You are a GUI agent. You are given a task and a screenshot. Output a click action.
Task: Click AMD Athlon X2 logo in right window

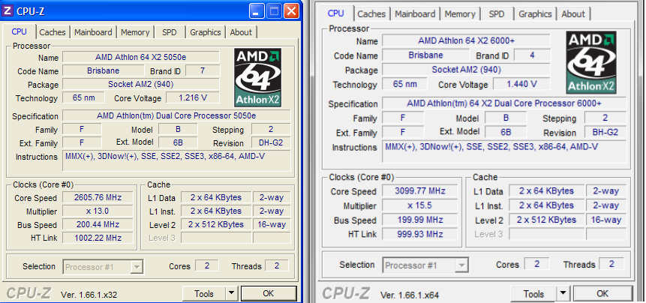(x=591, y=62)
